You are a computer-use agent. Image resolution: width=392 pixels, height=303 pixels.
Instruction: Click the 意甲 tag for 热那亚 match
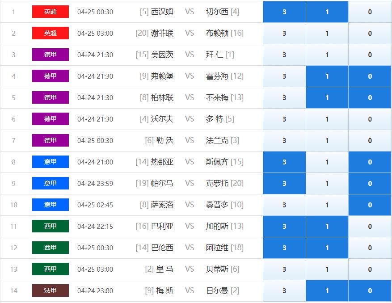pyautogui.click(x=51, y=162)
